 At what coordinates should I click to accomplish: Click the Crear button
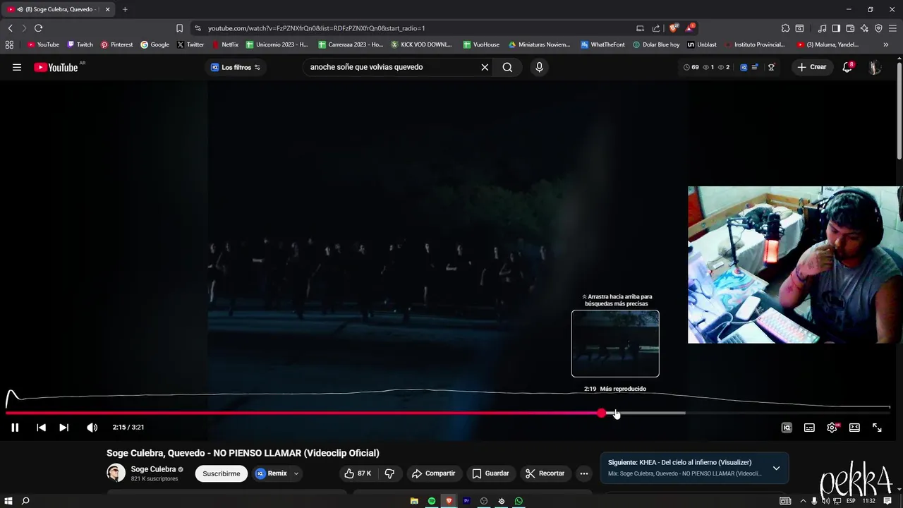(811, 67)
